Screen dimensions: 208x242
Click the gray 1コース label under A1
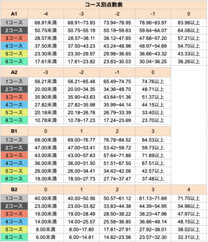click(14, 22)
